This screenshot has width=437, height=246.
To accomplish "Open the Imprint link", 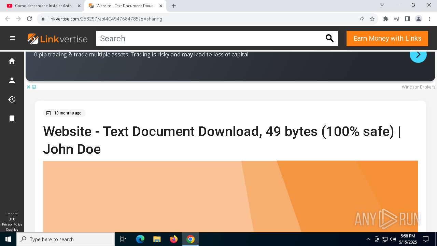I will (x=12, y=214).
